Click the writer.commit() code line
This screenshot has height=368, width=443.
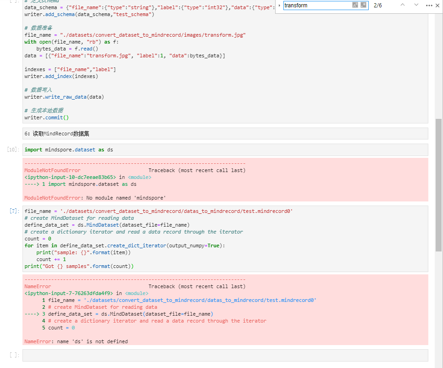point(46,117)
